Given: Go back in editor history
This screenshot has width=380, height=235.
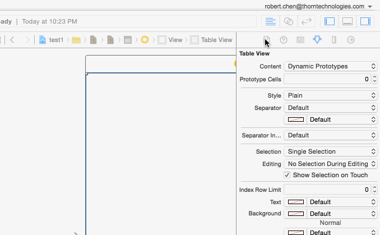Looking at the screenshot, I should (12, 39).
